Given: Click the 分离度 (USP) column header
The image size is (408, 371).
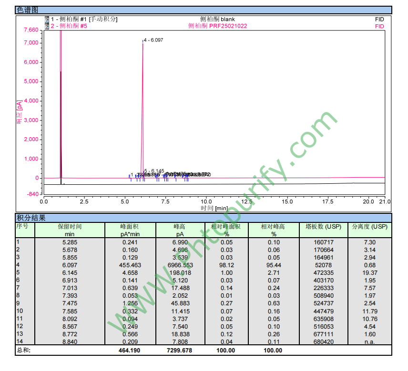Looking at the screenshot, I should pos(369,227).
